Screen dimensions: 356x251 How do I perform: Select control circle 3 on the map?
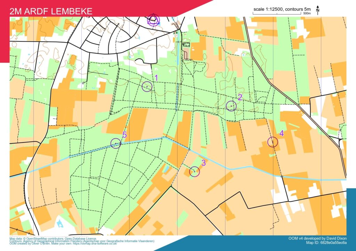(194, 171)
